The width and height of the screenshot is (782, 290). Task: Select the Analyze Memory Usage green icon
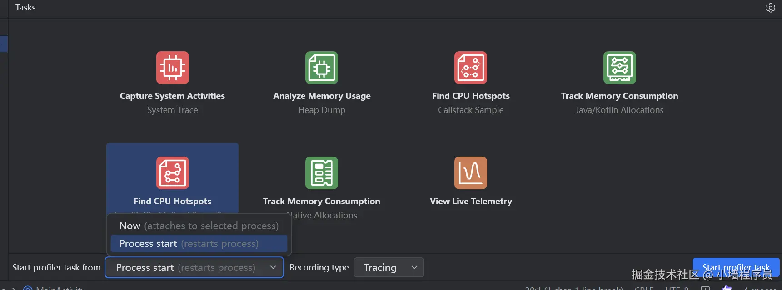point(322,68)
